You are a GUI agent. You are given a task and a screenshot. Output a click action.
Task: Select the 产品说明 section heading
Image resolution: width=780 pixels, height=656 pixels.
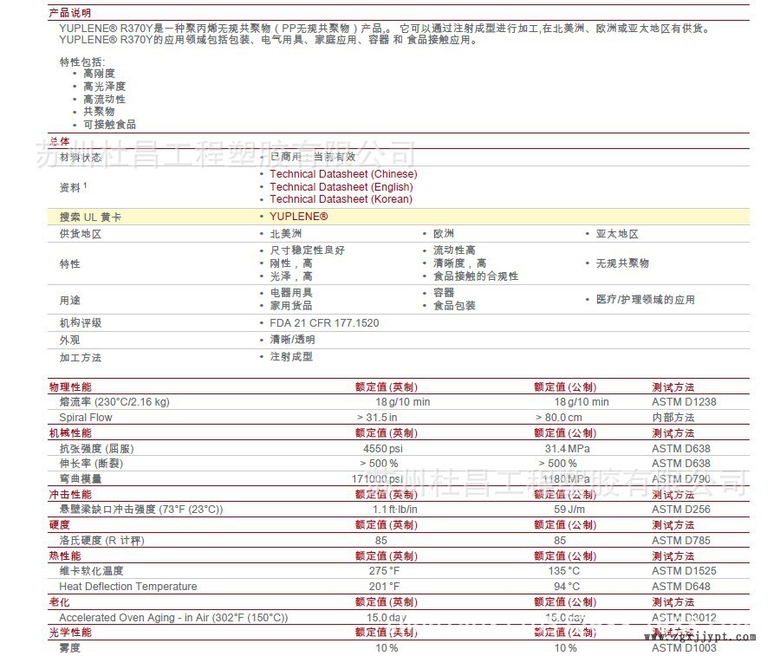point(69,13)
